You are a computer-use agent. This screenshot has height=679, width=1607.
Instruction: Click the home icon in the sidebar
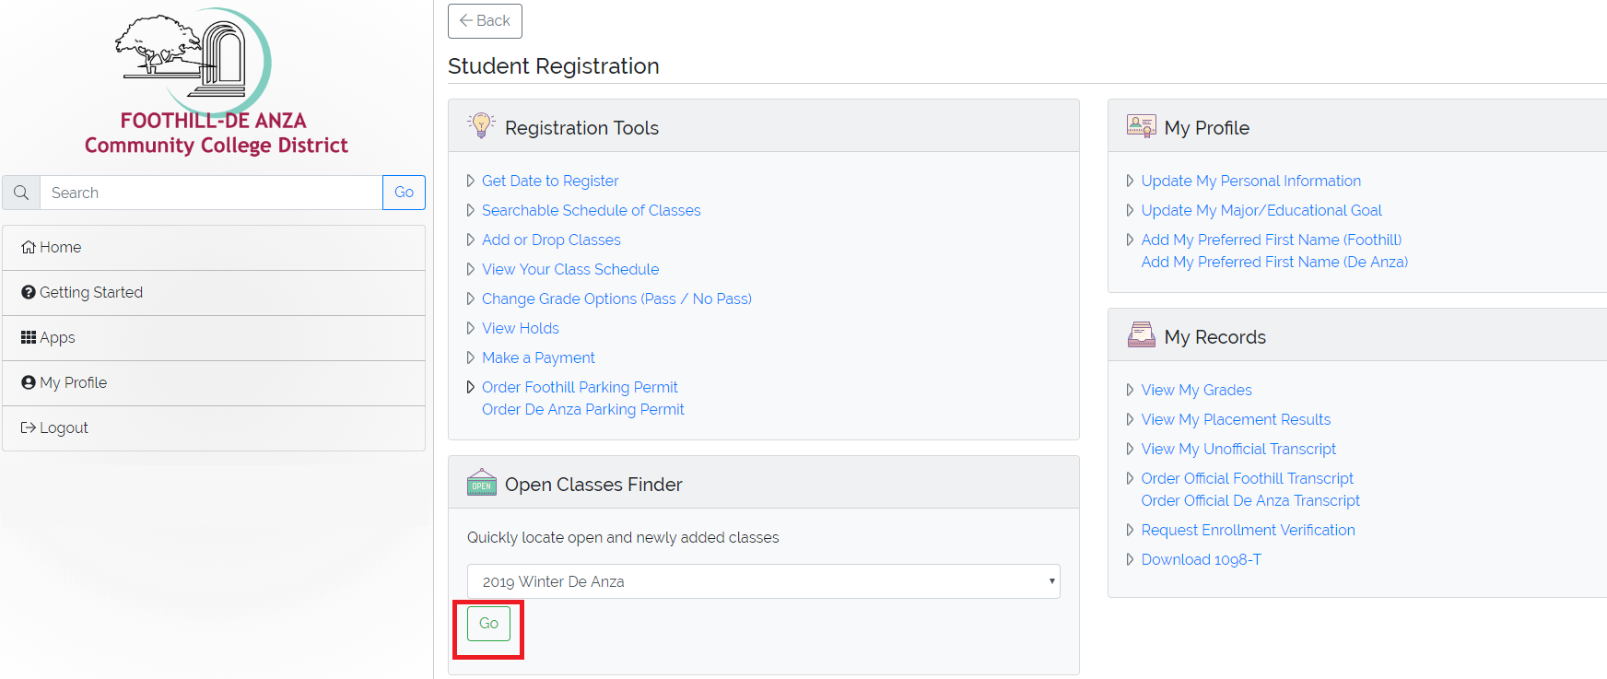[28, 246]
